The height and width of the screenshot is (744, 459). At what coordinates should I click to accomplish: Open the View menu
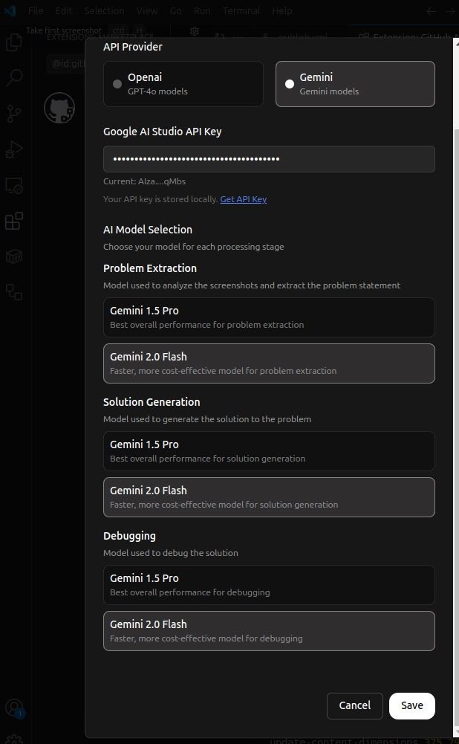pos(147,10)
